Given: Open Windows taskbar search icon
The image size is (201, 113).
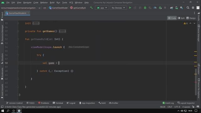Looking at the screenshot, I should pyautogui.click(x=8, y=111).
